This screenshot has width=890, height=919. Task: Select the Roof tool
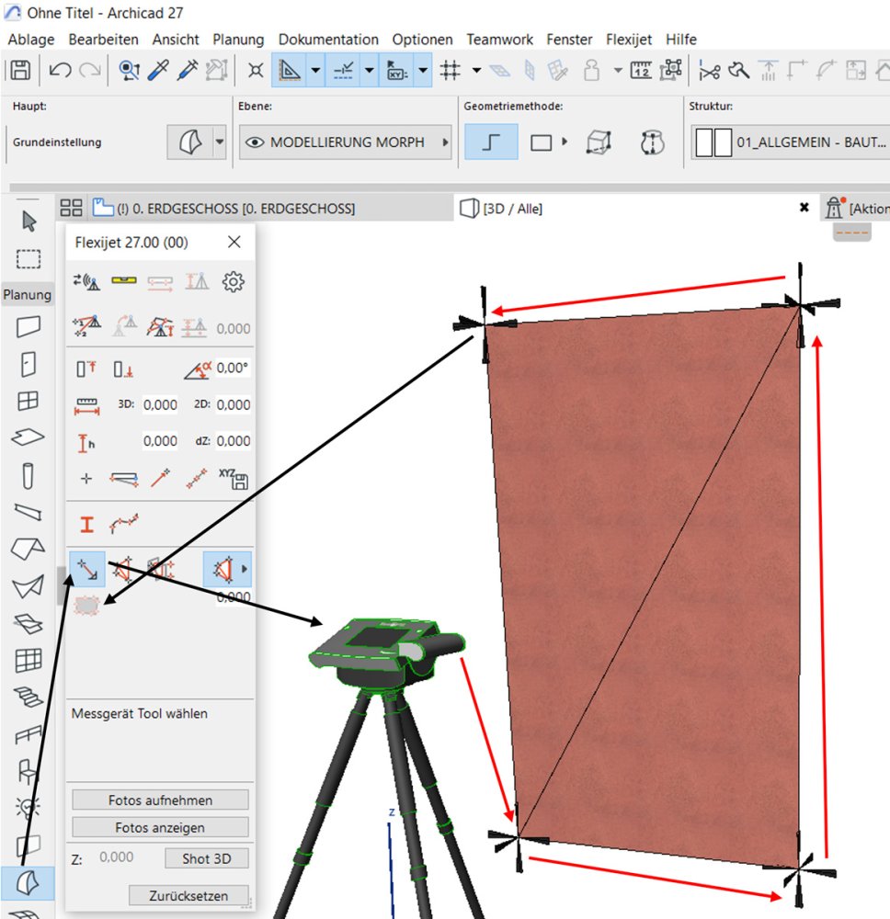(29, 549)
